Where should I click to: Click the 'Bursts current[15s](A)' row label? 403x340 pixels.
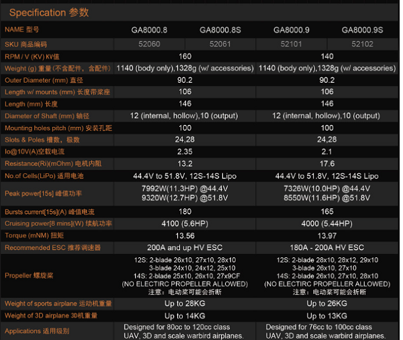click(50, 212)
